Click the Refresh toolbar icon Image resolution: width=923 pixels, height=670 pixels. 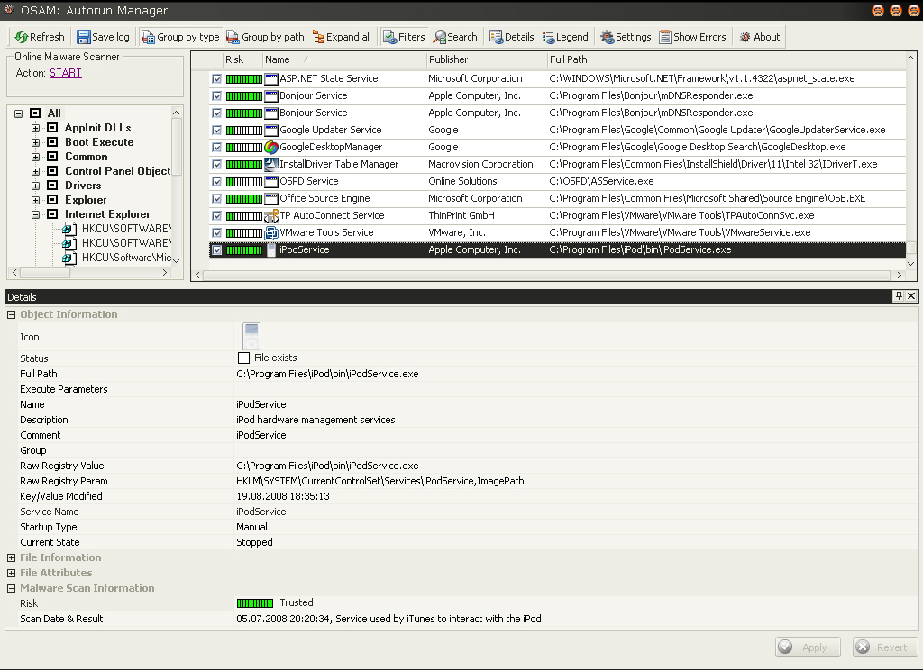(x=22, y=37)
